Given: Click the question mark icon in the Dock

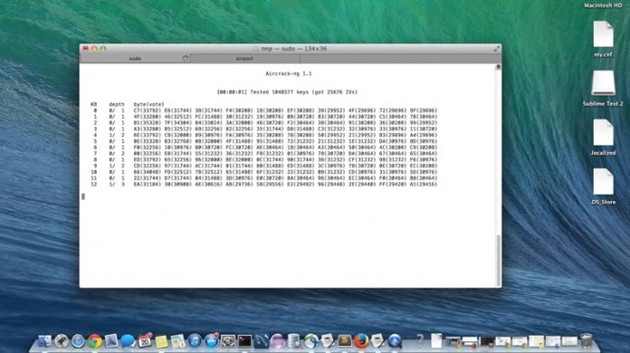Looking at the screenshot, I should click(x=419, y=341).
